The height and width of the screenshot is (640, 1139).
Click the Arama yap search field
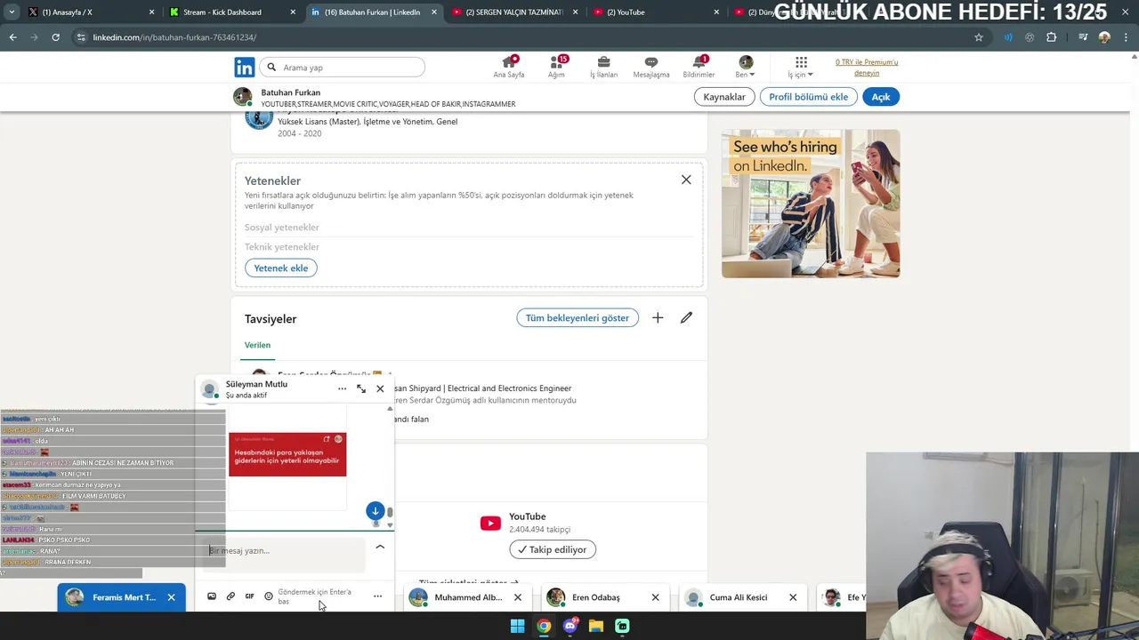[343, 68]
